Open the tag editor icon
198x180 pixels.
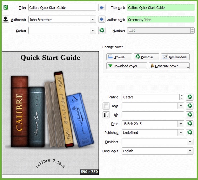coord(106,106)
